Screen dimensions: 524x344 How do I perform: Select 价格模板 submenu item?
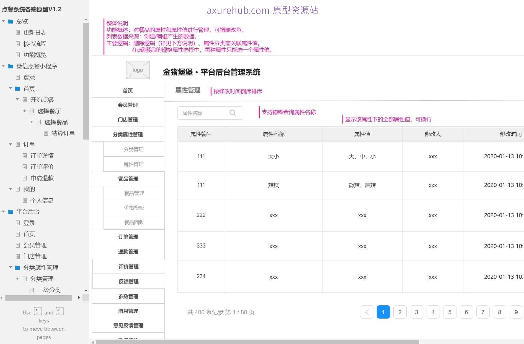pyautogui.click(x=134, y=208)
